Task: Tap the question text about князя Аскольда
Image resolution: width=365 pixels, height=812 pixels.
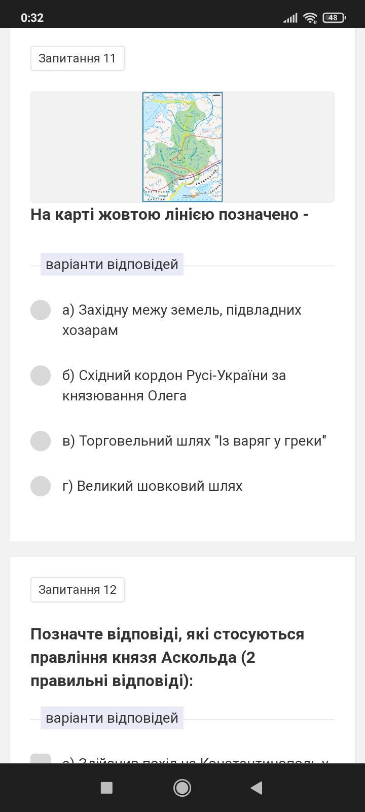Action: [167, 657]
